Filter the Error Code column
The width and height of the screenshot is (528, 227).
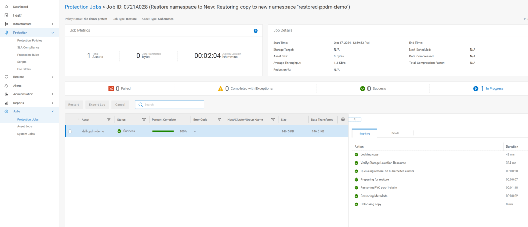point(218,120)
